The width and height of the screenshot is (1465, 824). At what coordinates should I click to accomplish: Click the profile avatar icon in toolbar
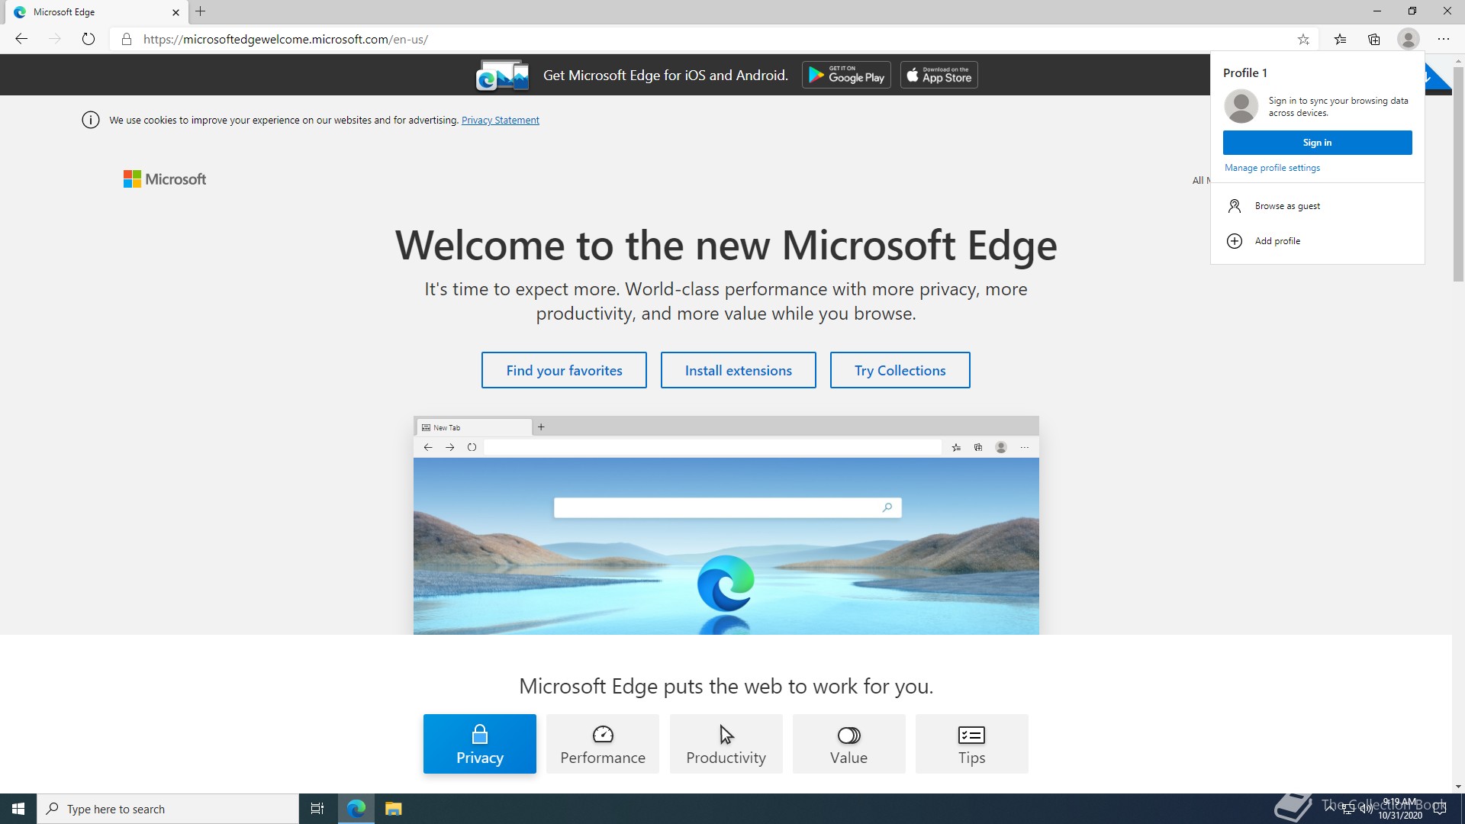pyautogui.click(x=1408, y=39)
